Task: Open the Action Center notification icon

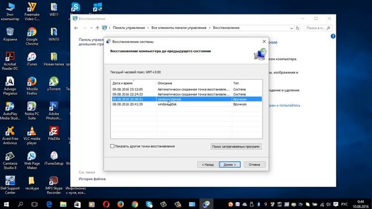Action: pyautogui.click(x=336, y=204)
